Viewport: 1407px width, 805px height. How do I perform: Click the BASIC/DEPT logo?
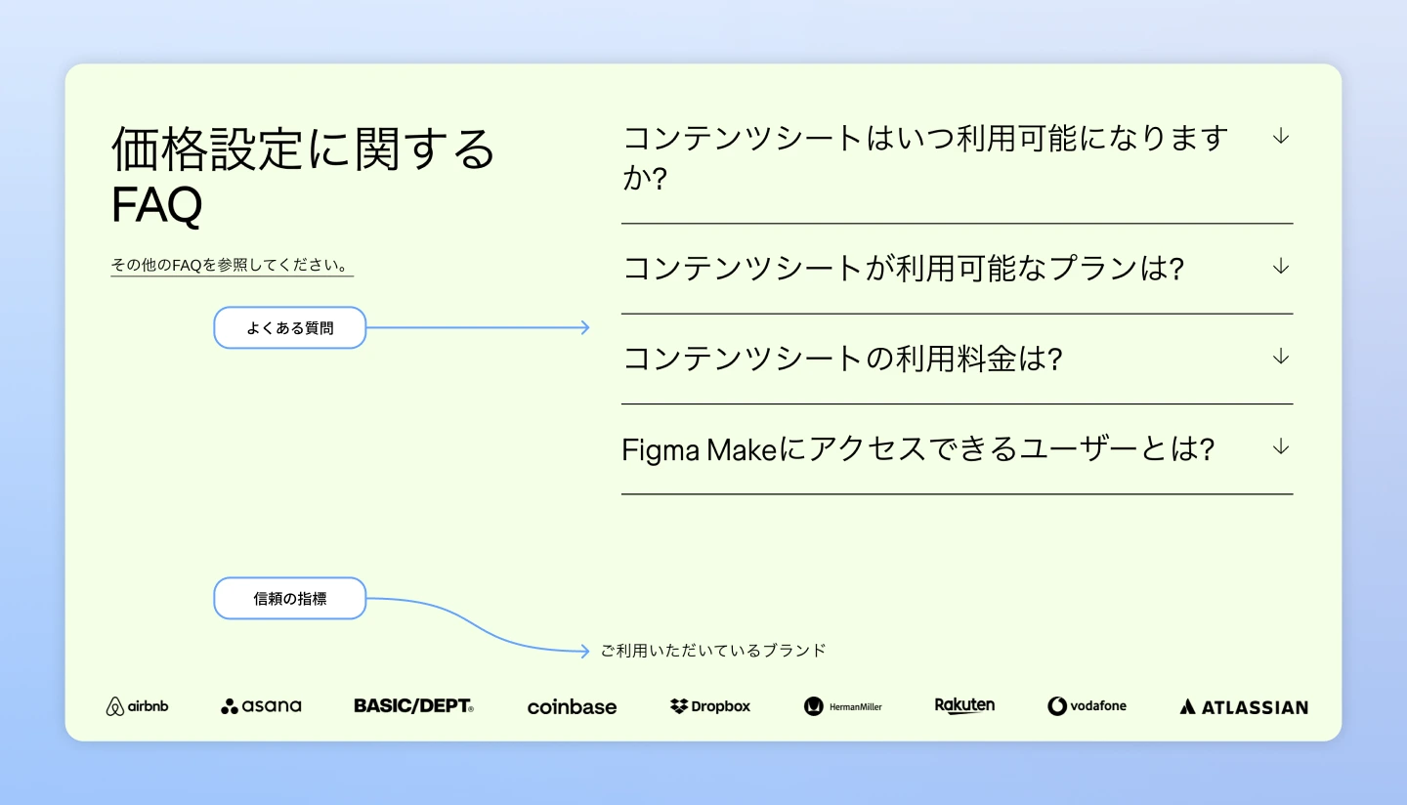(412, 705)
